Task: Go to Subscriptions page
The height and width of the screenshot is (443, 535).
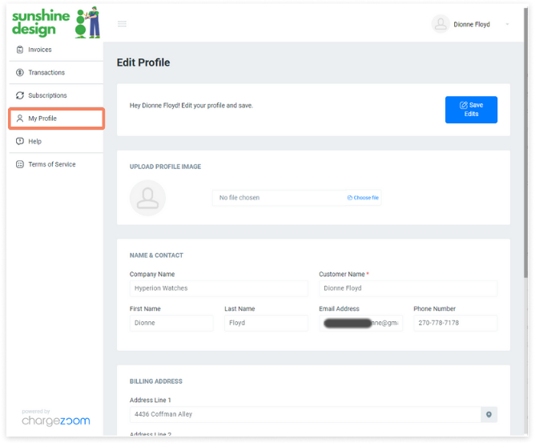Action: [x=56, y=95]
